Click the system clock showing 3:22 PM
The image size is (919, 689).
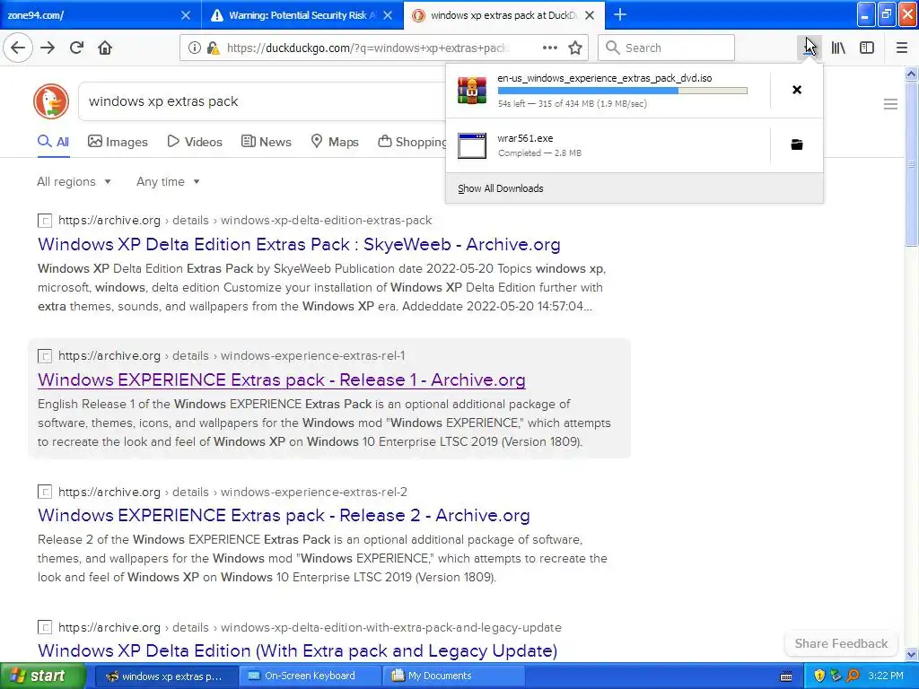click(885, 676)
